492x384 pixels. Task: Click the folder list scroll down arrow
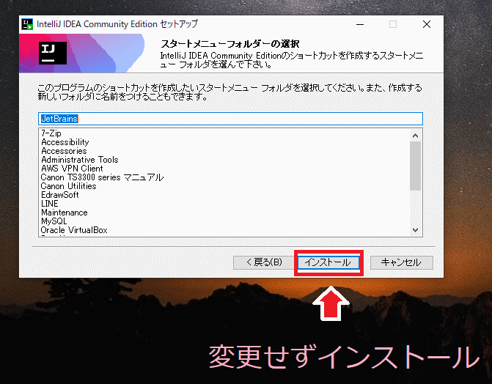(416, 229)
